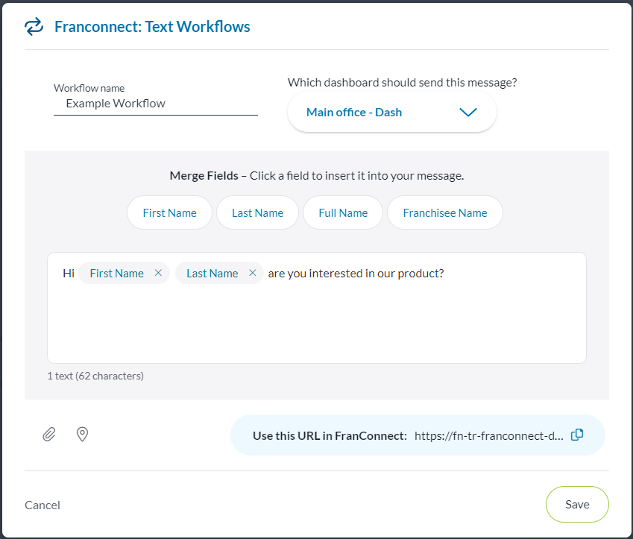Click the truncated FranConnect URL text

tap(488, 436)
